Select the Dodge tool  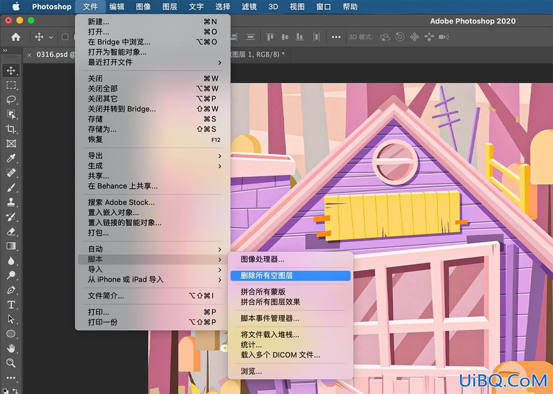point(11,275)
